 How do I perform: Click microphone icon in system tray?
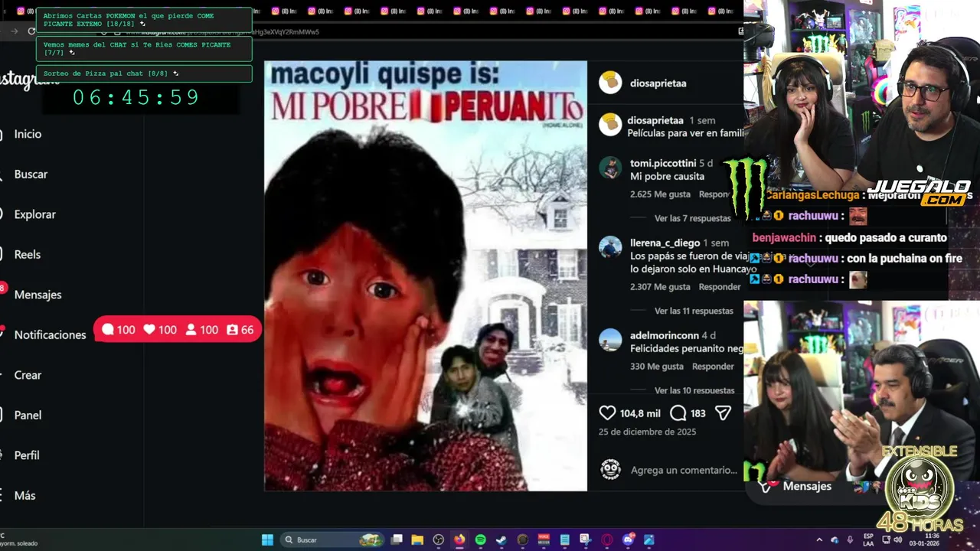tap(850, 540)
